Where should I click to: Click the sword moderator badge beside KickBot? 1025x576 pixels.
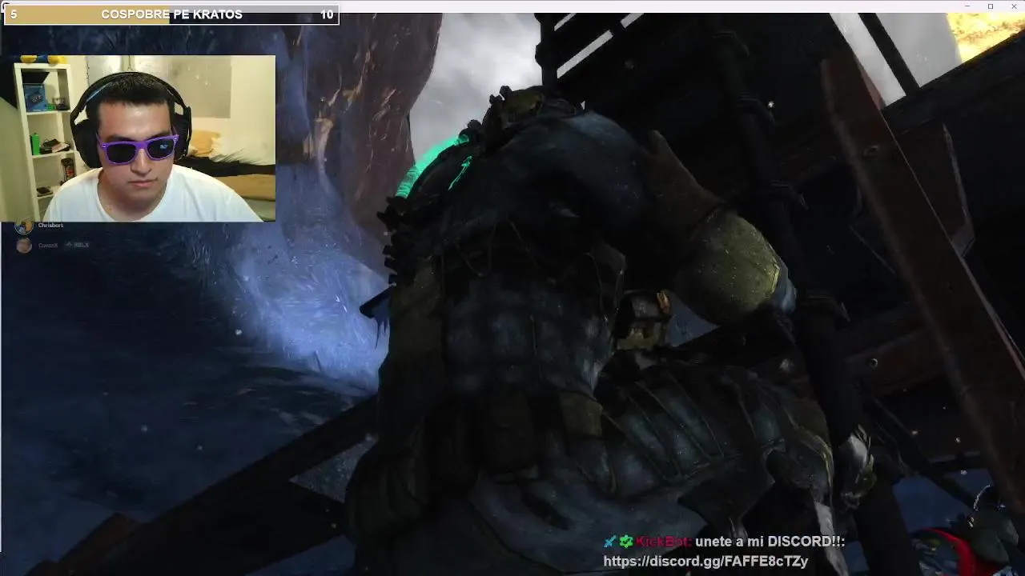tap(610, 542)
